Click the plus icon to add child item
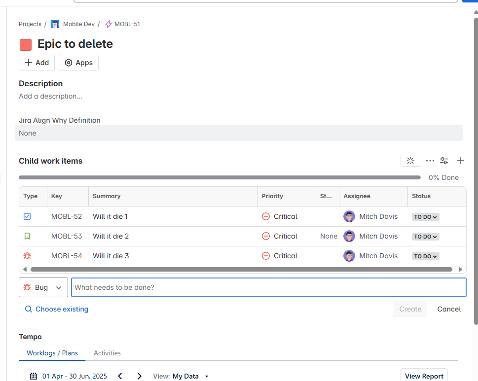 [x=461, y=161]
